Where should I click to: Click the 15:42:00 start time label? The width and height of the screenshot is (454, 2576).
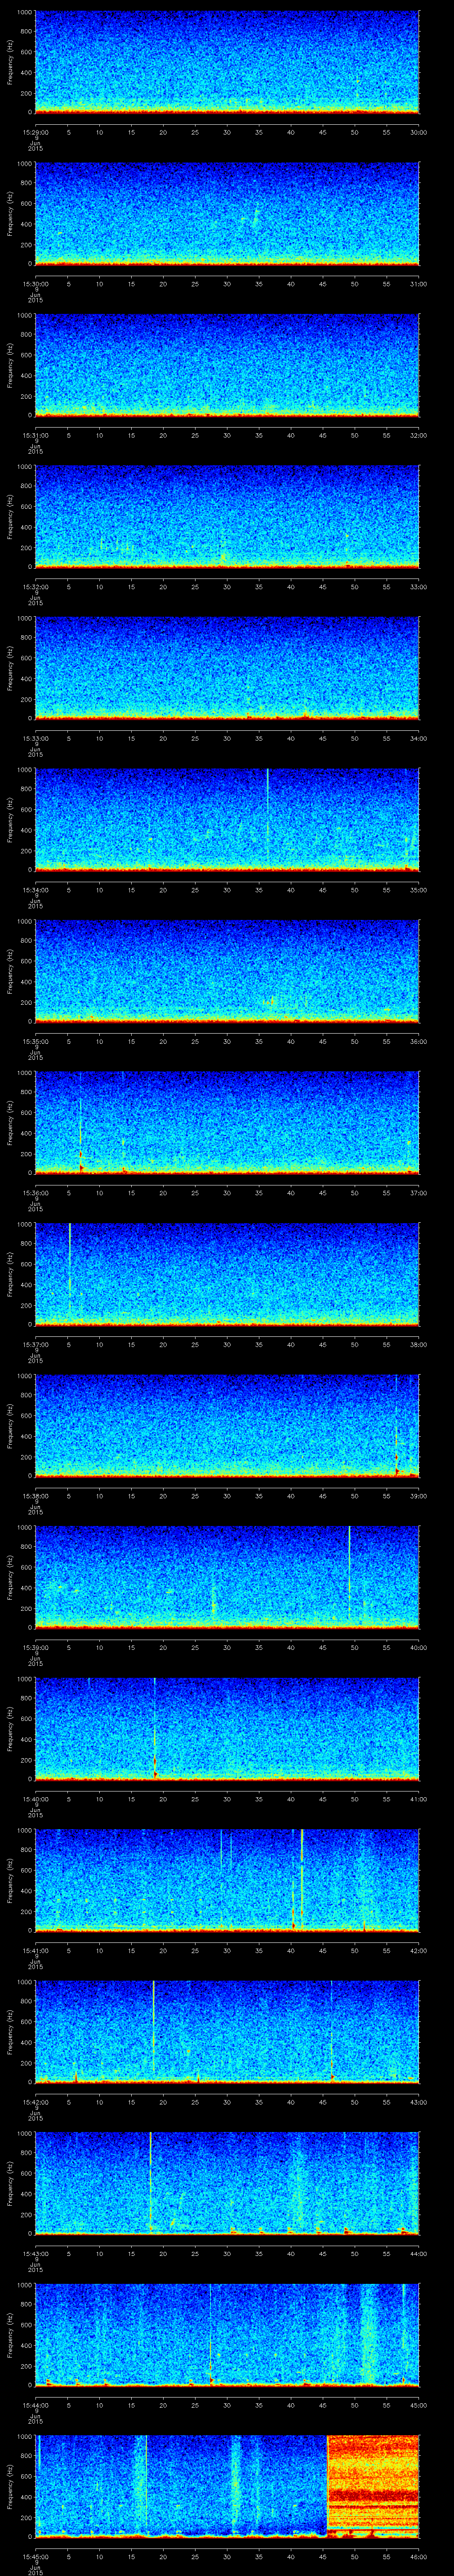click(x=35, y=2102)
